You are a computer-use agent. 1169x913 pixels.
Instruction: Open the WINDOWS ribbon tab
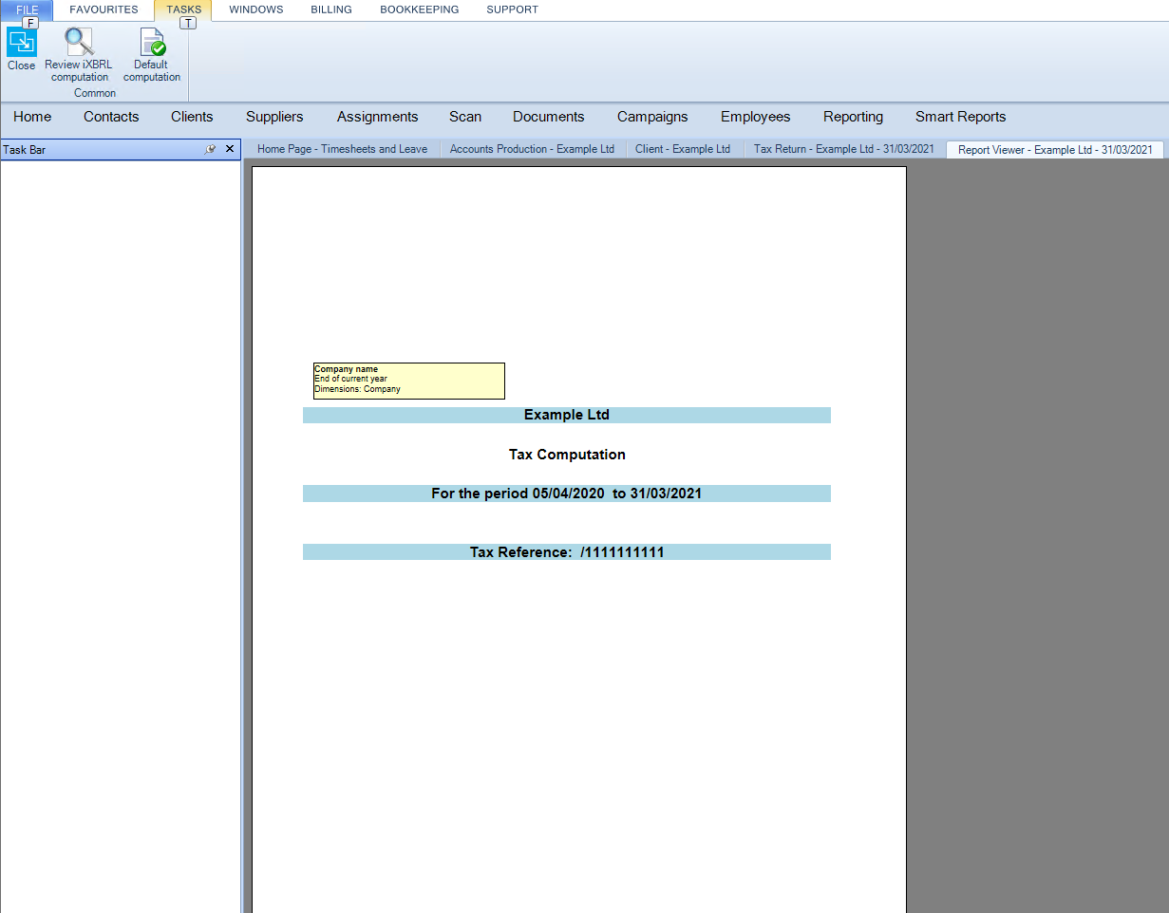256,9
